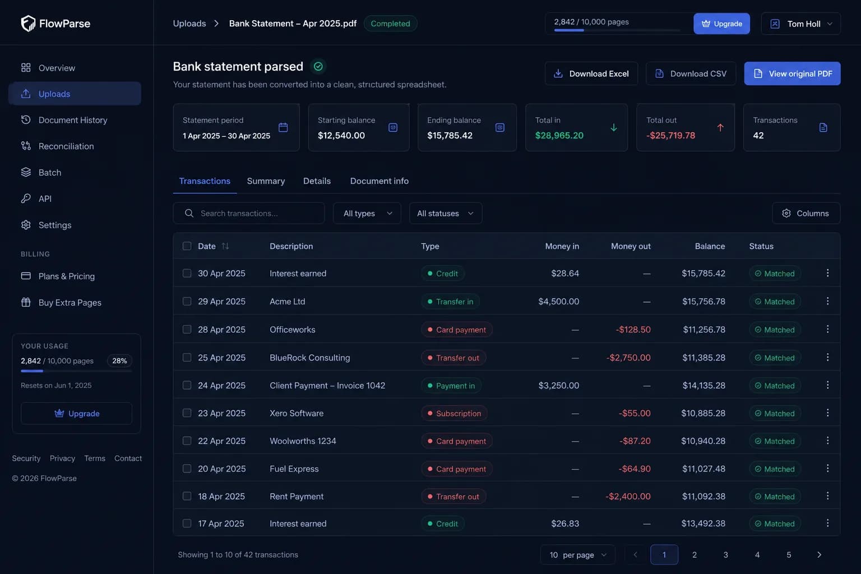This screenshot has width=861, height=574.
Task: Click the Transactions card document icon
Action: click(823, 127)
